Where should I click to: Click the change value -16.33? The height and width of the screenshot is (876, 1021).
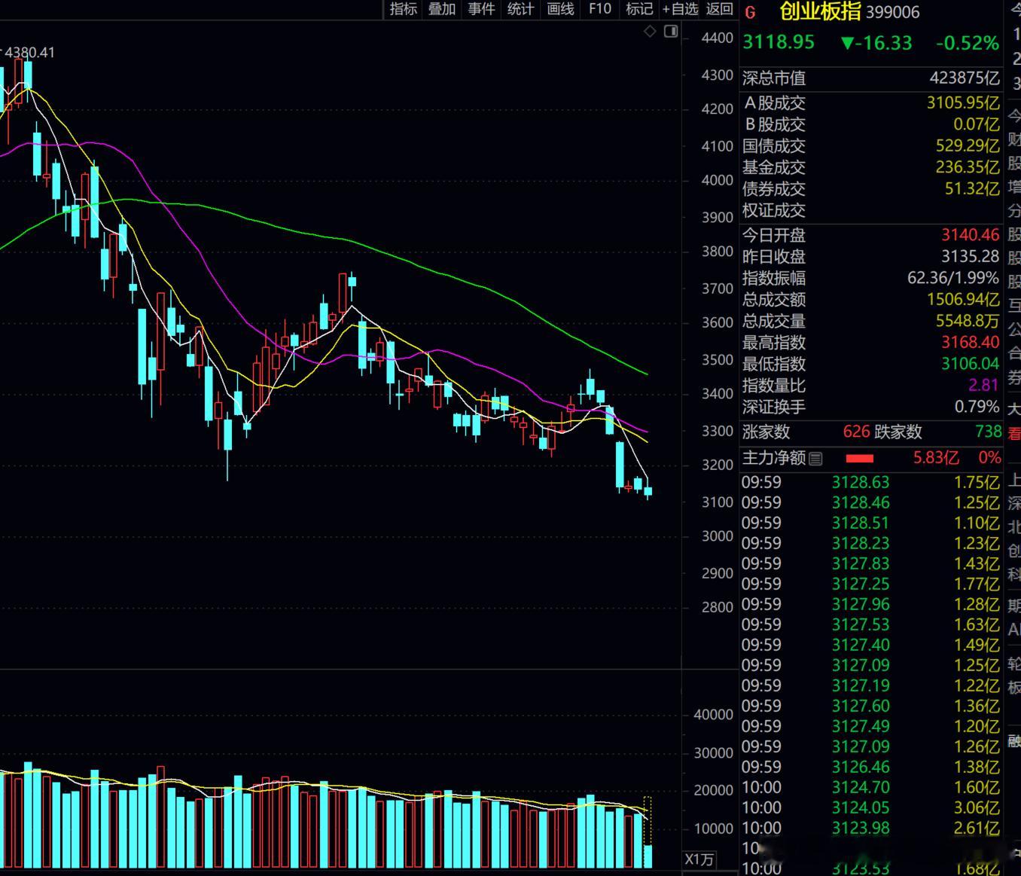pyautogui.click(x=876, y=43)
